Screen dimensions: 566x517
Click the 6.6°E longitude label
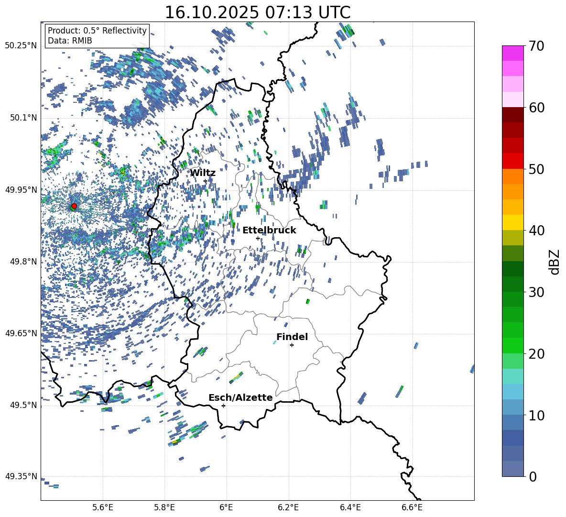pos(412,507)
